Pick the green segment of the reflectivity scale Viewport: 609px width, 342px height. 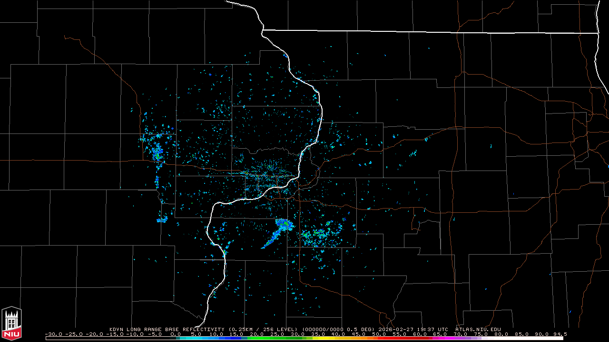[x=274, y=338]
